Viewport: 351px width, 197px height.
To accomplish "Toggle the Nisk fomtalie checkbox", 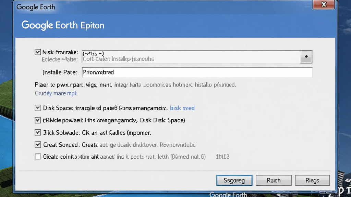I will 38,52.
